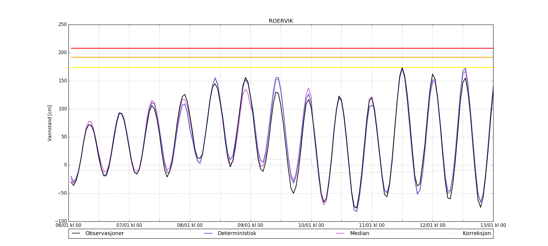Image resolution: width=548 pixels, height=246 pixels.
Task: Click the orange horizontal threshold line
Action: point(274,57)
